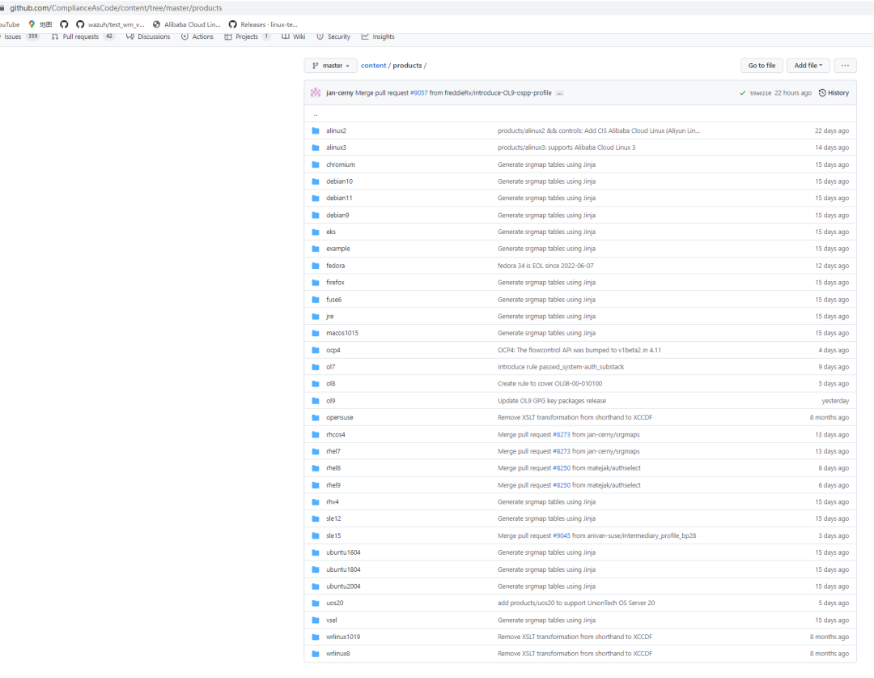Viewport: 874px width, 678px height.
Task: Open fedora 34 is EOL commit message
Action: (545, 266)
